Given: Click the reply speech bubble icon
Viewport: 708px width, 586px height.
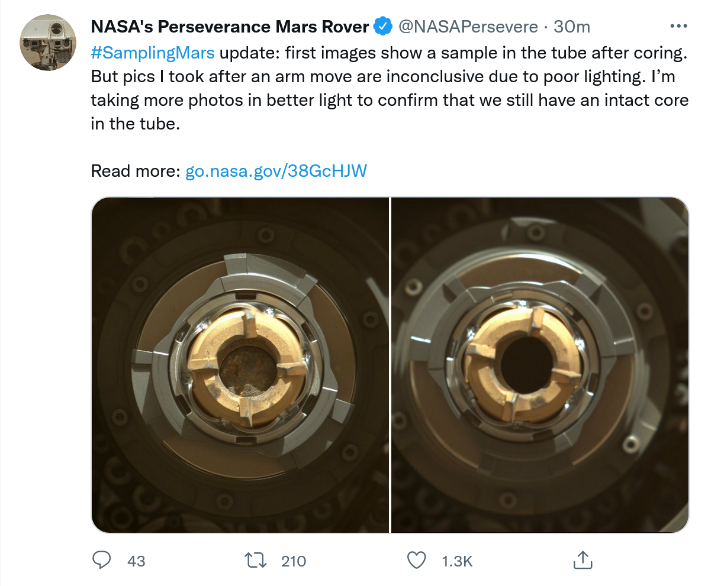Looking at the screenshot, I should pos(102,560).
